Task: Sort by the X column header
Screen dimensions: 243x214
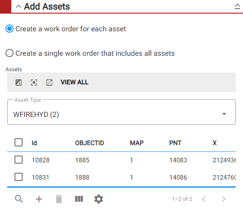Action: pyautogui.click(x=214, y=143)
